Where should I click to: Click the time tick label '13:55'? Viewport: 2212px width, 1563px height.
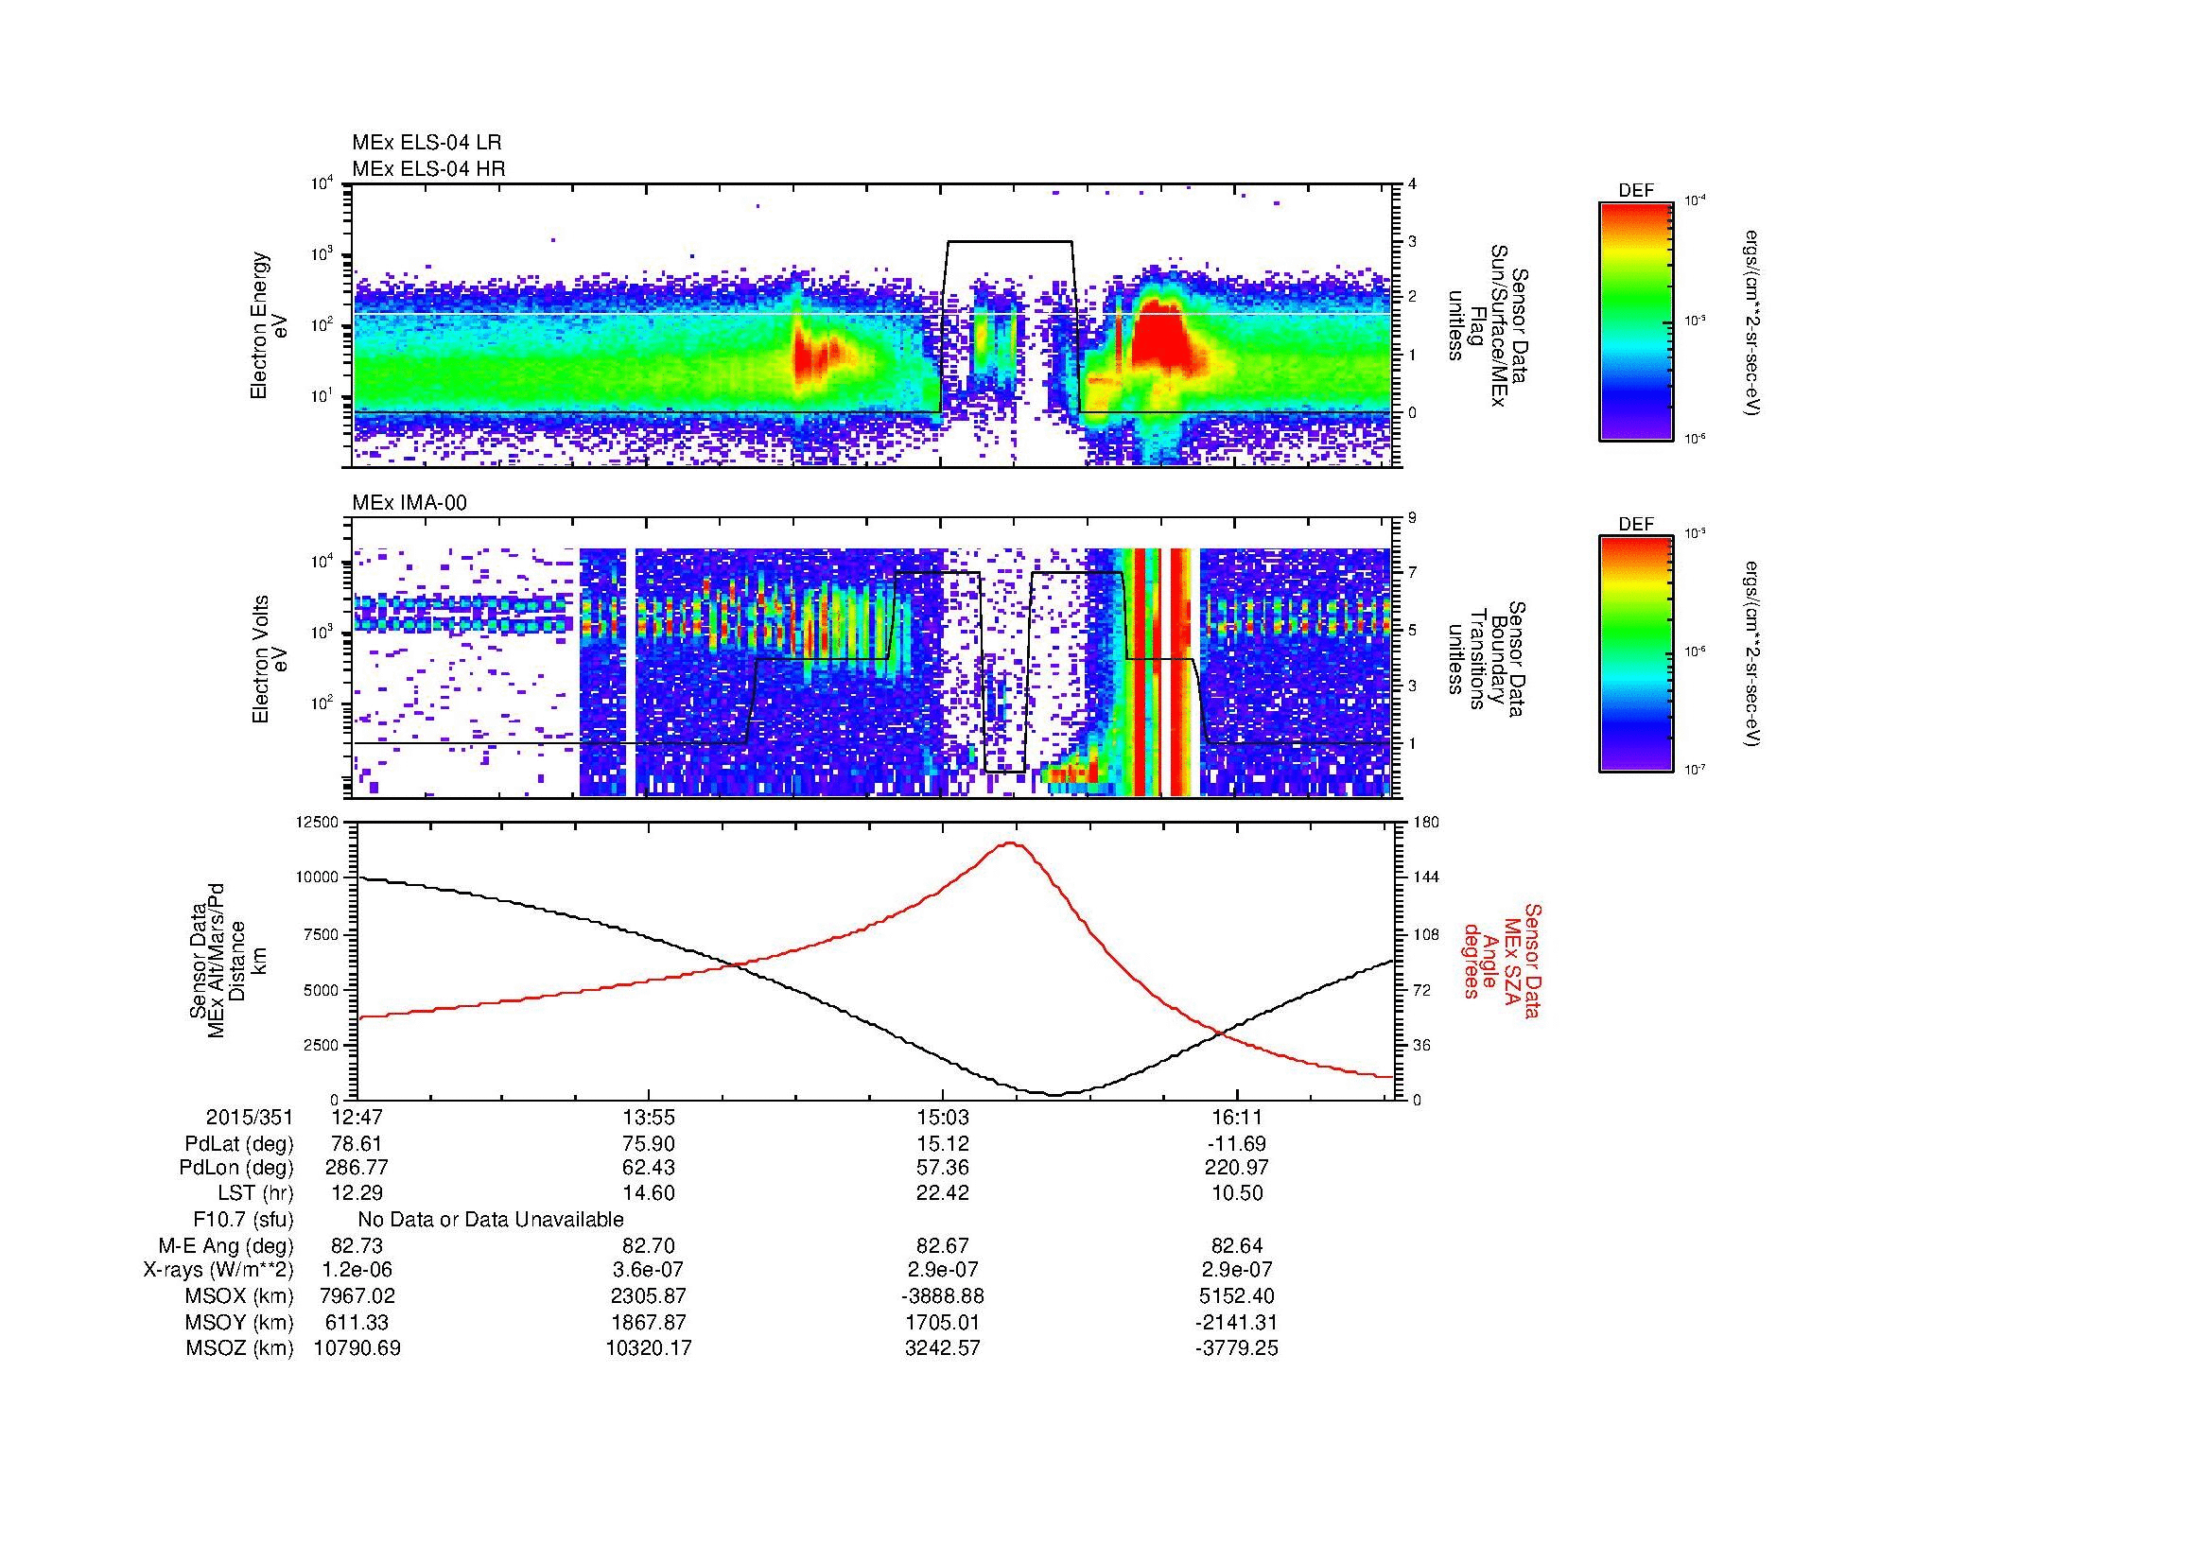[x=650, y=1118]
